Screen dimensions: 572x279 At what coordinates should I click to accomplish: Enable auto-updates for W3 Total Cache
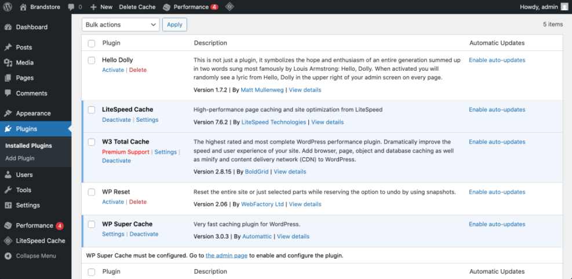point(497,142)
